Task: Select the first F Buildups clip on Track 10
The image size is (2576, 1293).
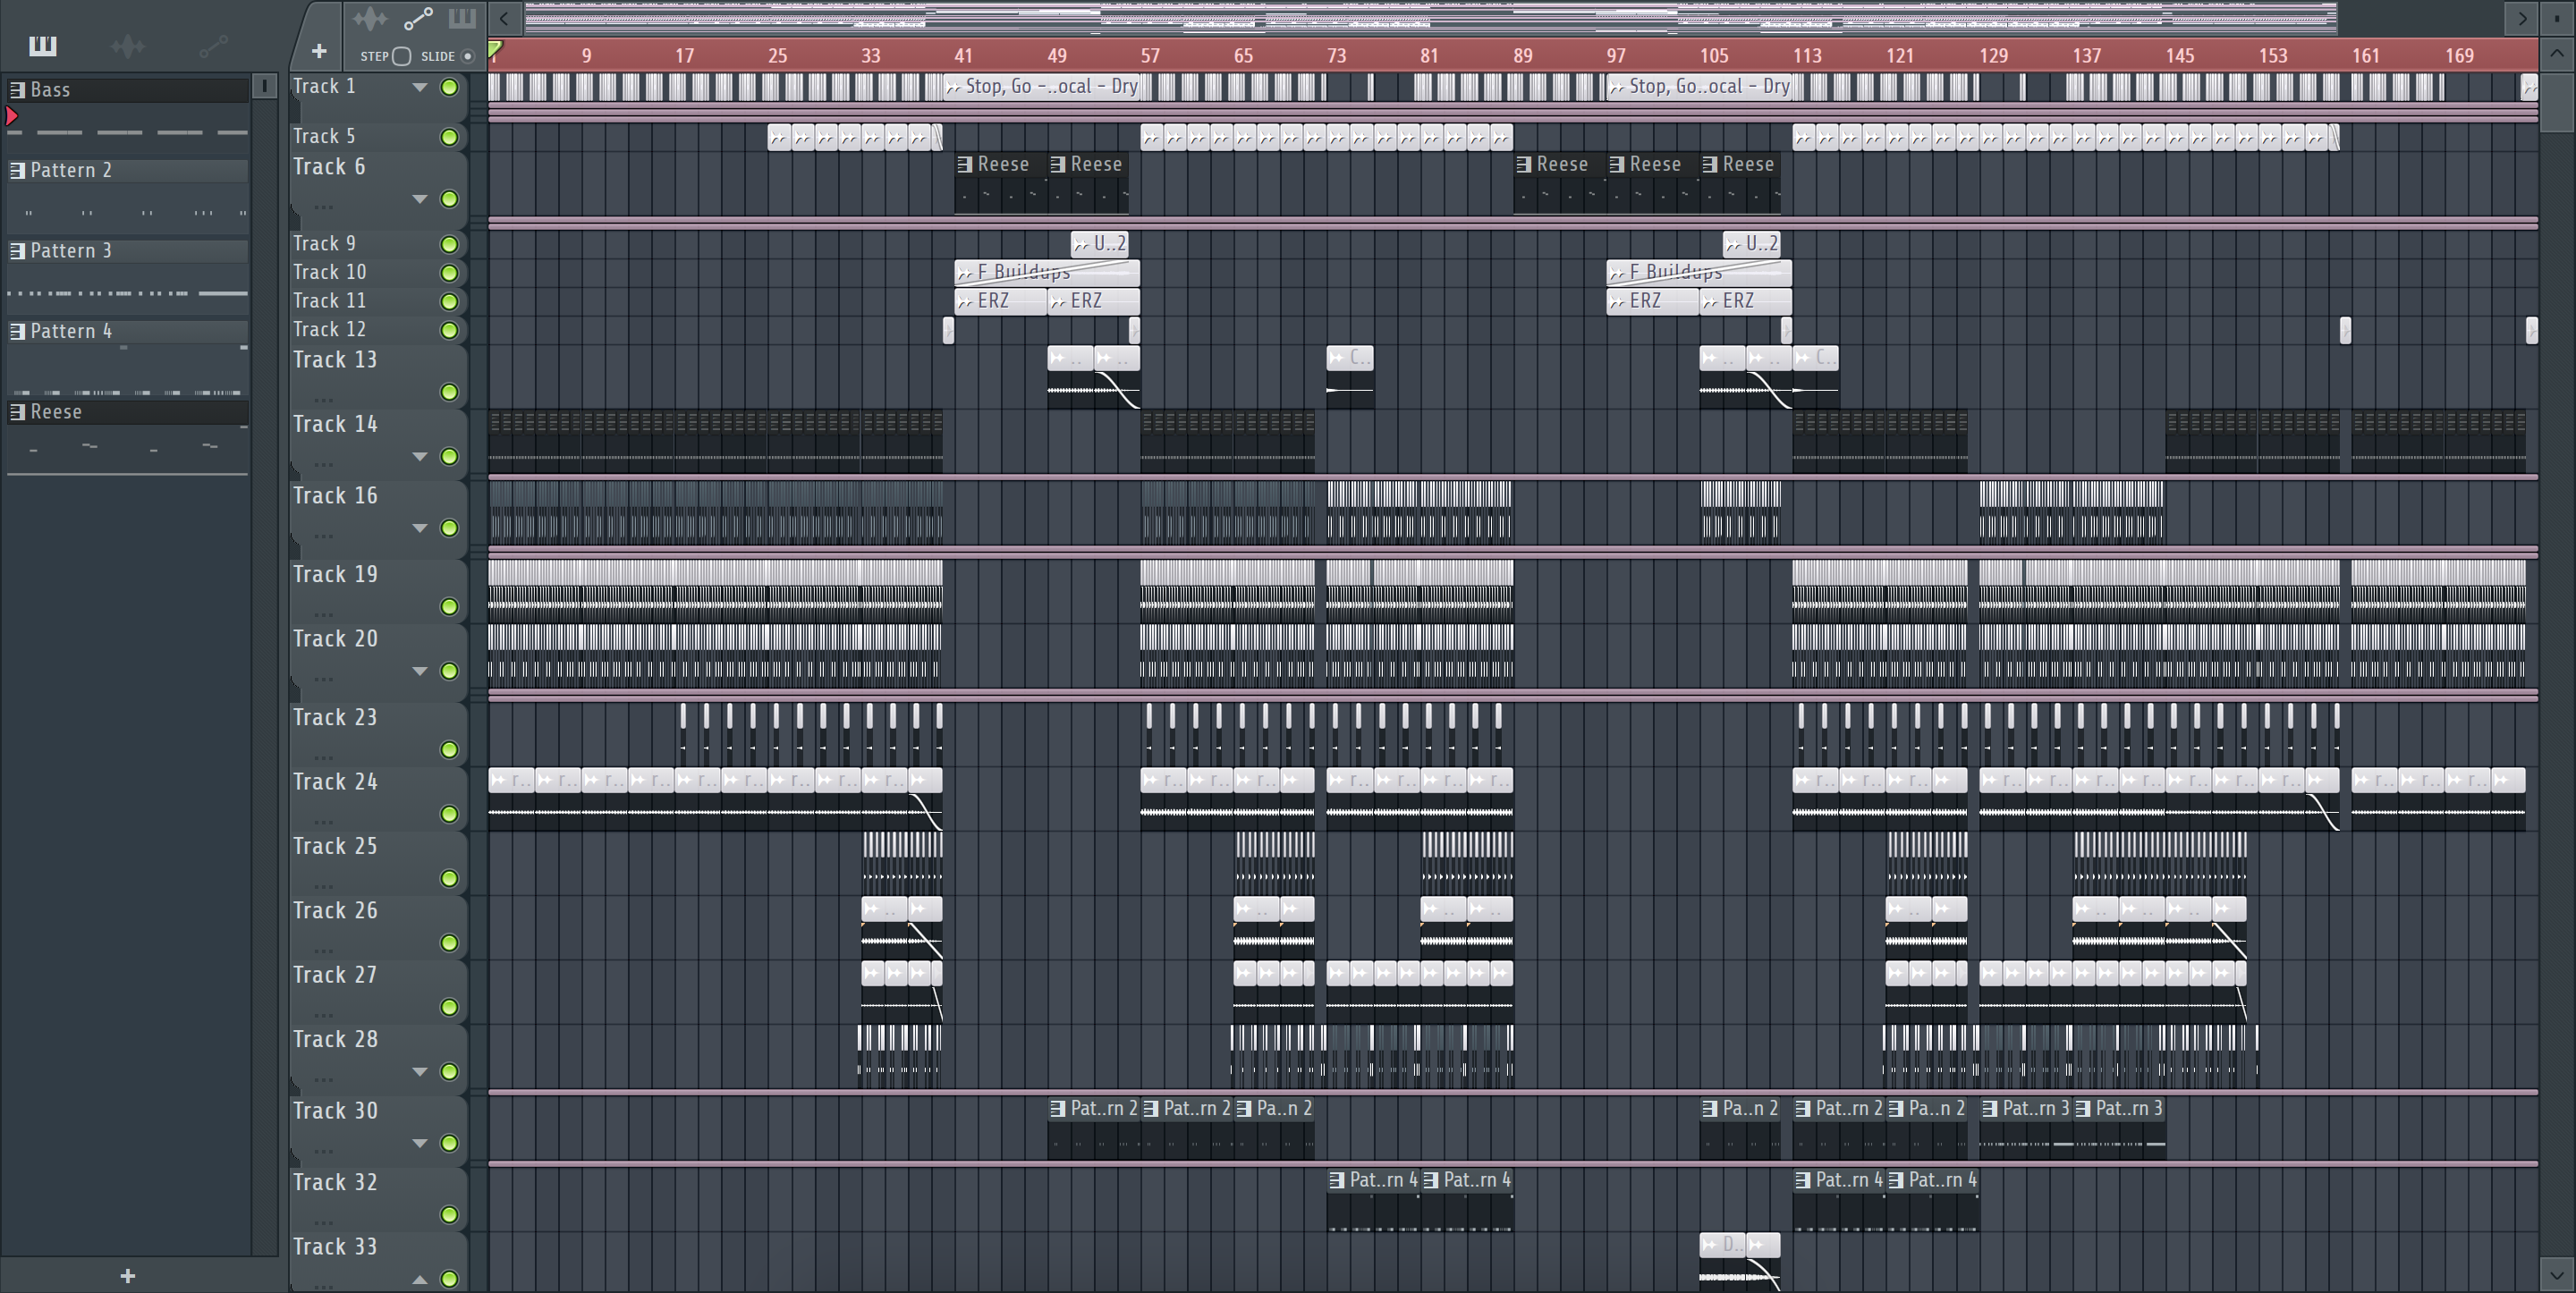Action: pos(1047,272)
